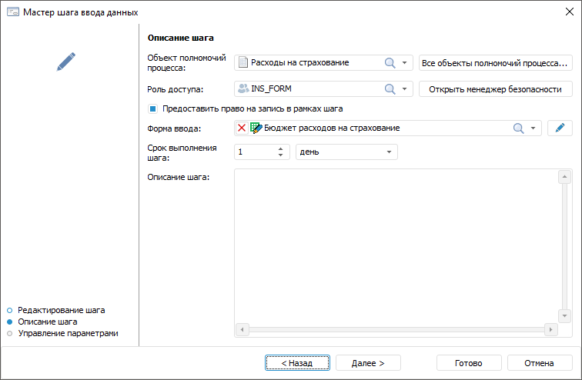Image resolution: width=582 pixels, height=380 pixels.
Task: Click Открыть менеджер безопасности button
Action: coord(496,88)
